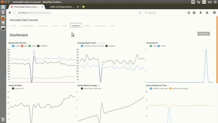This screenshot has width=218, height=123.
Task: Toggle the orange pg_1 source legend swatch
Action: click(x=171, y=88)
